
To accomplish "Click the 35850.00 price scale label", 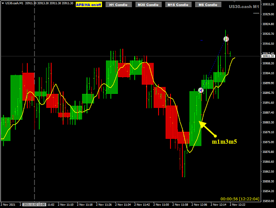I will [268, 201].
